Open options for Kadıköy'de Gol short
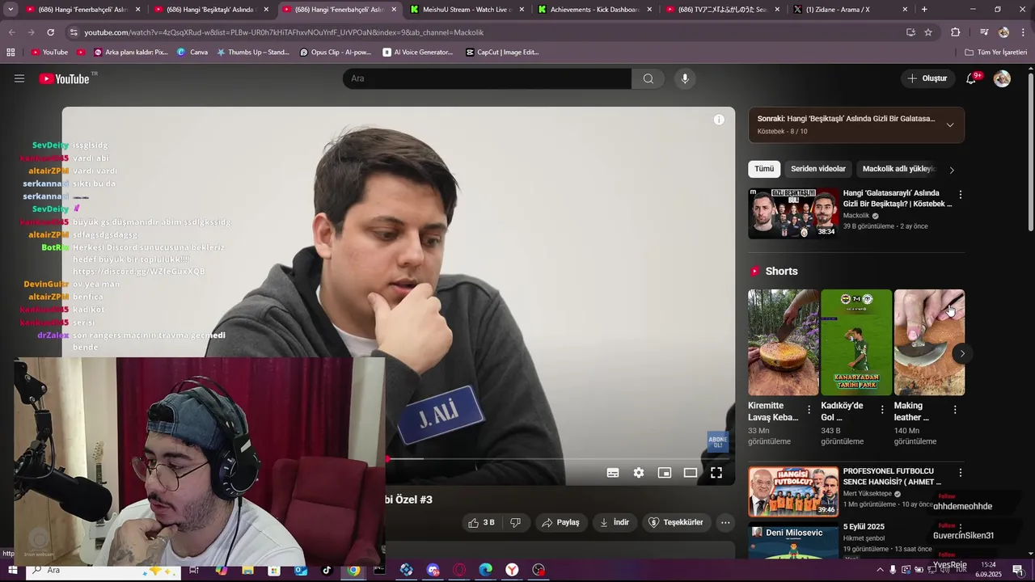1035x582 pixels. 882,410
